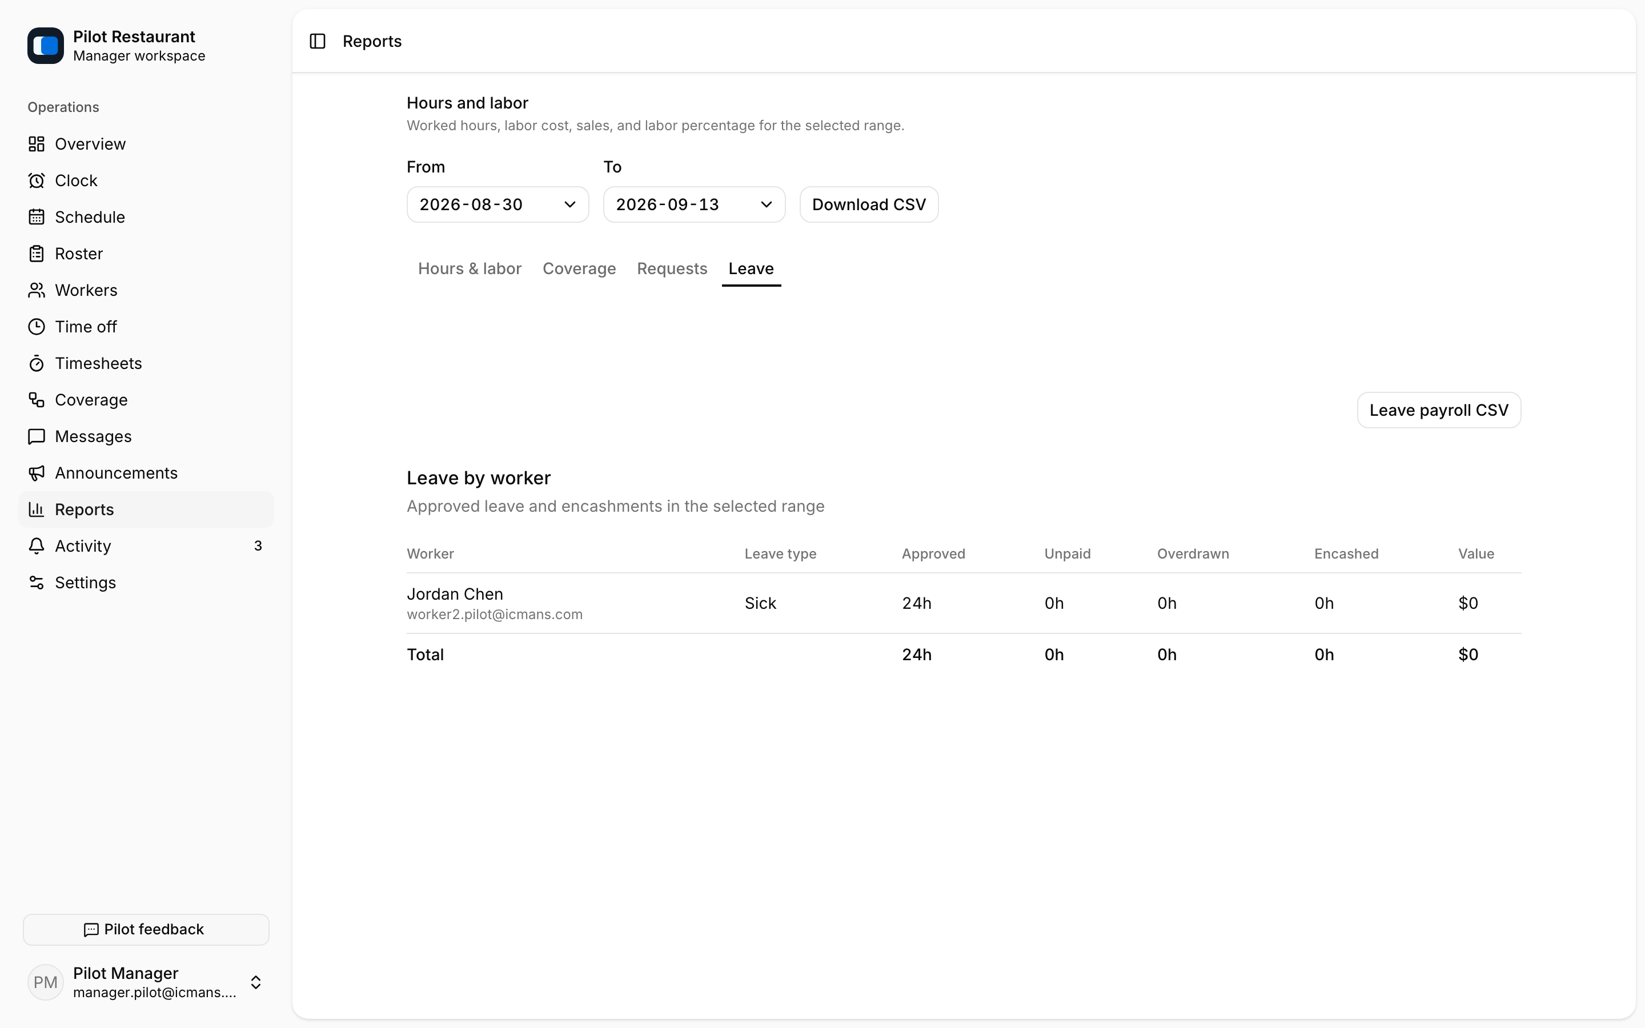Open the Settings sliders icon
This screenshot has width=1645, height=1028.
pos(37,583)
